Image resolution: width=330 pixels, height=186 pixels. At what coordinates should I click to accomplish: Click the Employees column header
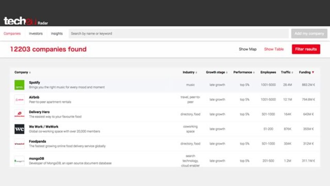(x=268, y=72)
